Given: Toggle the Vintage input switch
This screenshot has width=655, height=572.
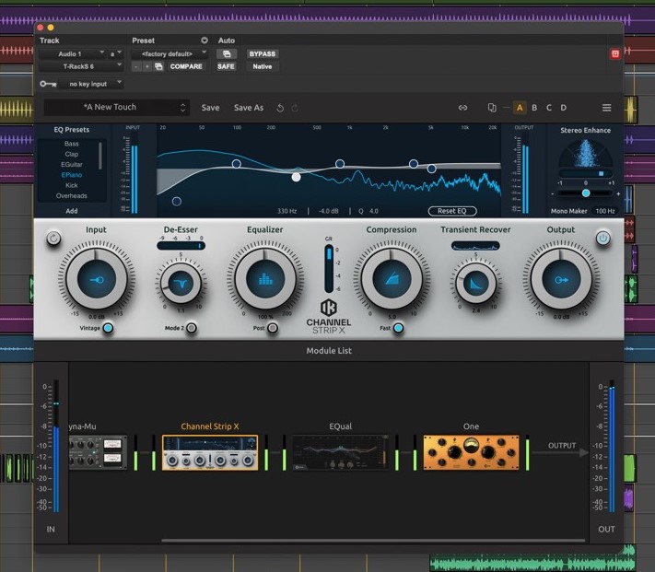Looking at the screenshot, I should click(108, 328).
